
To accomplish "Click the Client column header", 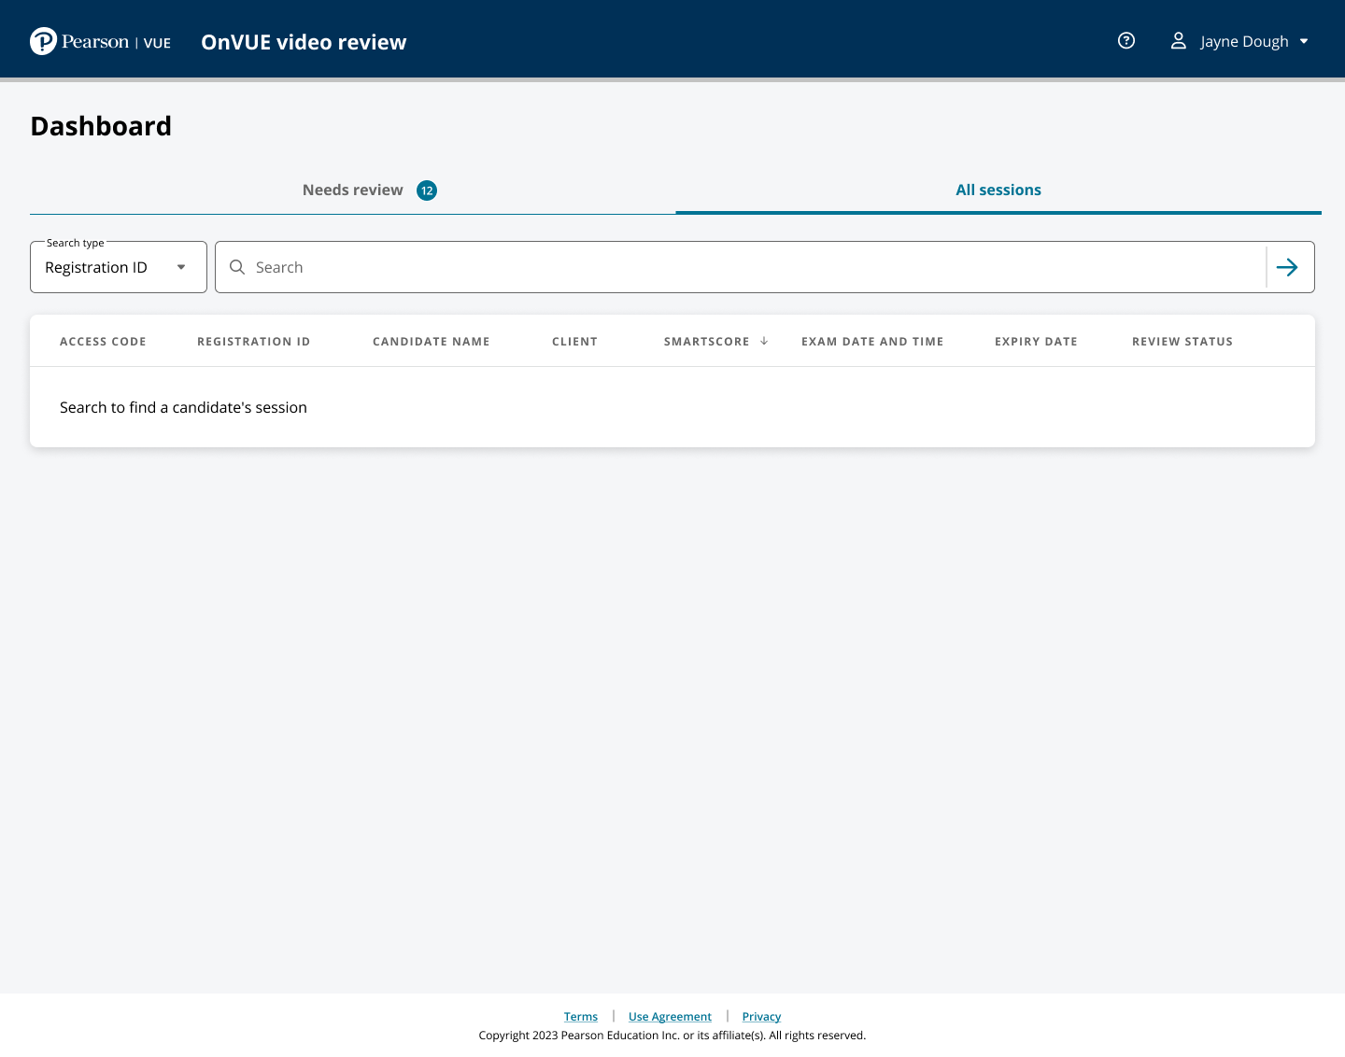I will pyautogui.click(x=574, y=342).
